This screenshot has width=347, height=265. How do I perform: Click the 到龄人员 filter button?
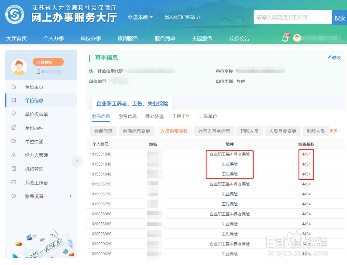316,131
